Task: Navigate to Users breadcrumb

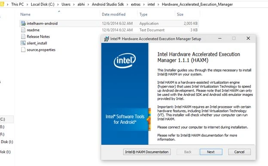Action: 66,4
